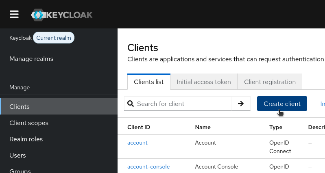Open the Client registration tab
This screenshot has height=173, width=325.
click(x=270, y=82)
